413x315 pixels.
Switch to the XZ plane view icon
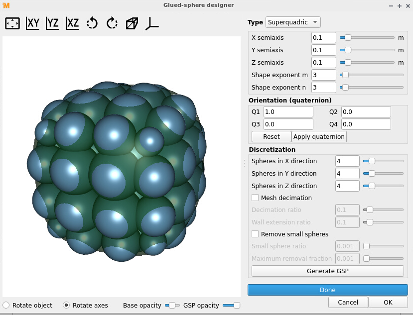pyautogui.click(x=72, y=23)
